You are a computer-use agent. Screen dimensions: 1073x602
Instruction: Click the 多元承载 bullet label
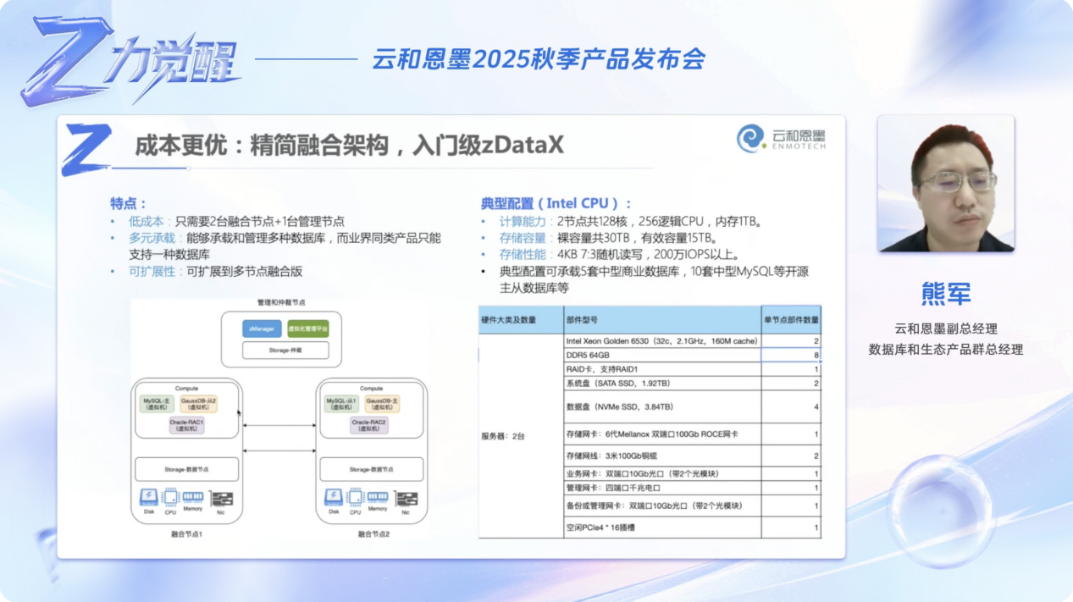click(x=154, y=238)
